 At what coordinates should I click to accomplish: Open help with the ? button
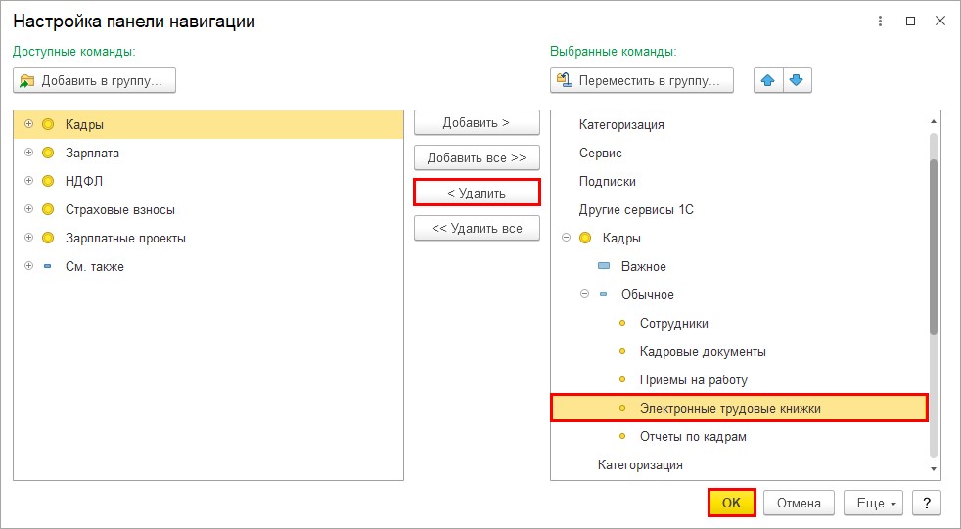[x=927, y=503]
